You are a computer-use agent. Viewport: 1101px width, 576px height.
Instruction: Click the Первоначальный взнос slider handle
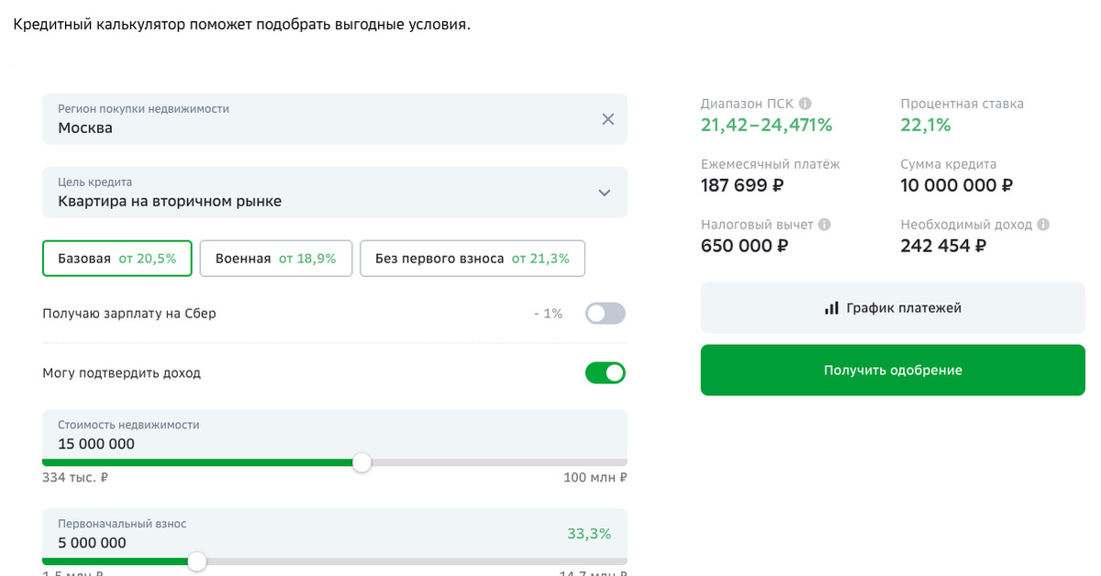click(x=196, y=561)
